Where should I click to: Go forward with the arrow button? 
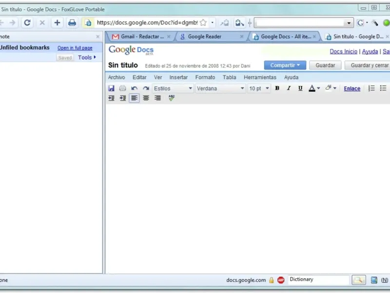13,22
